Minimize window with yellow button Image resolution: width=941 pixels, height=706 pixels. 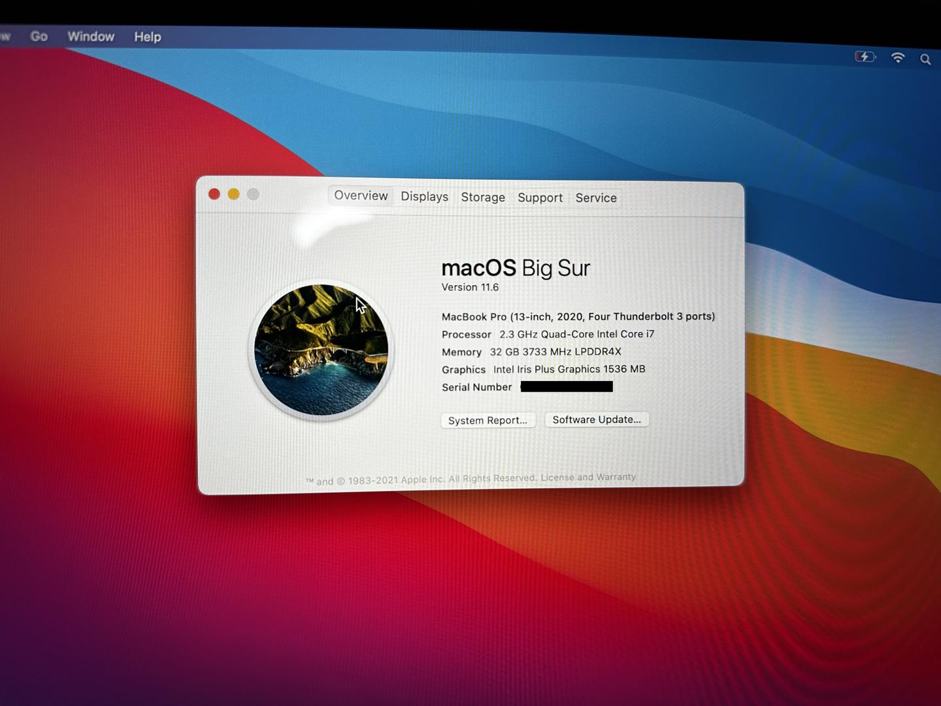[x=233, y=194]
